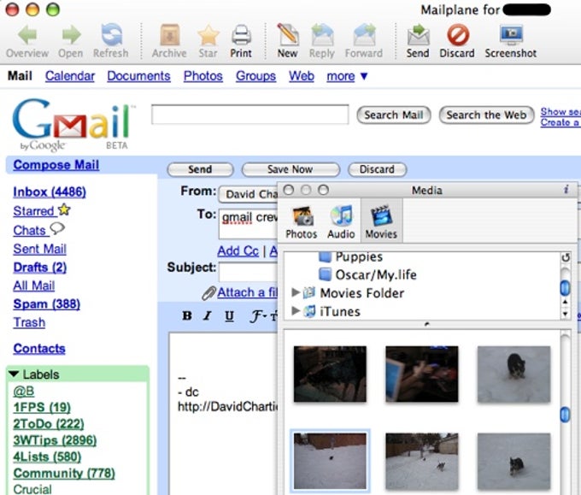Open the 3WTips (2896) label
The width and height of the screenshot is (581, 495).
[x=55, y=440]
